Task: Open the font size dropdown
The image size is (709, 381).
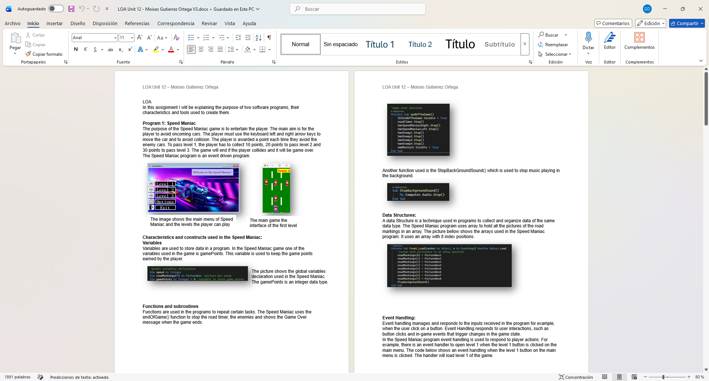Action: click(132, 38)
